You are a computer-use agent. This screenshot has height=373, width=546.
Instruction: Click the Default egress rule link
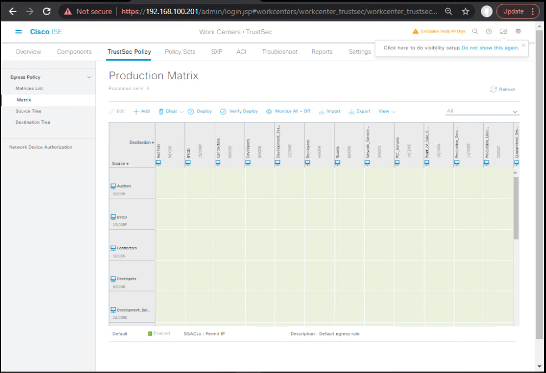tap(120, 333)
